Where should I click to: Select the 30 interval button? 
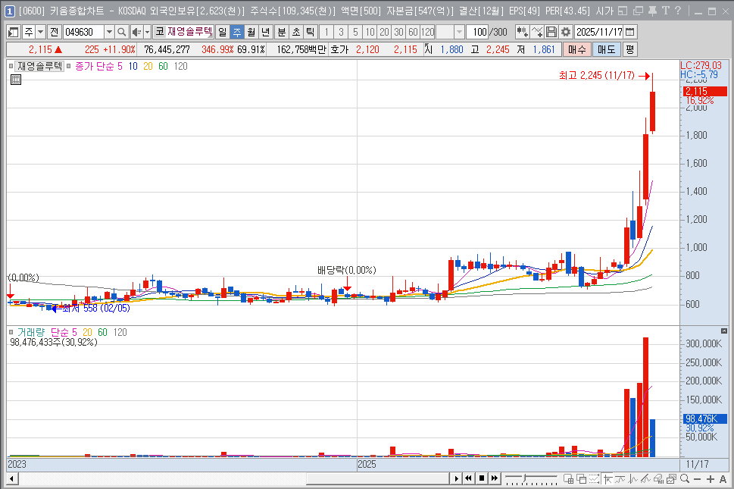tap(398, 32)
